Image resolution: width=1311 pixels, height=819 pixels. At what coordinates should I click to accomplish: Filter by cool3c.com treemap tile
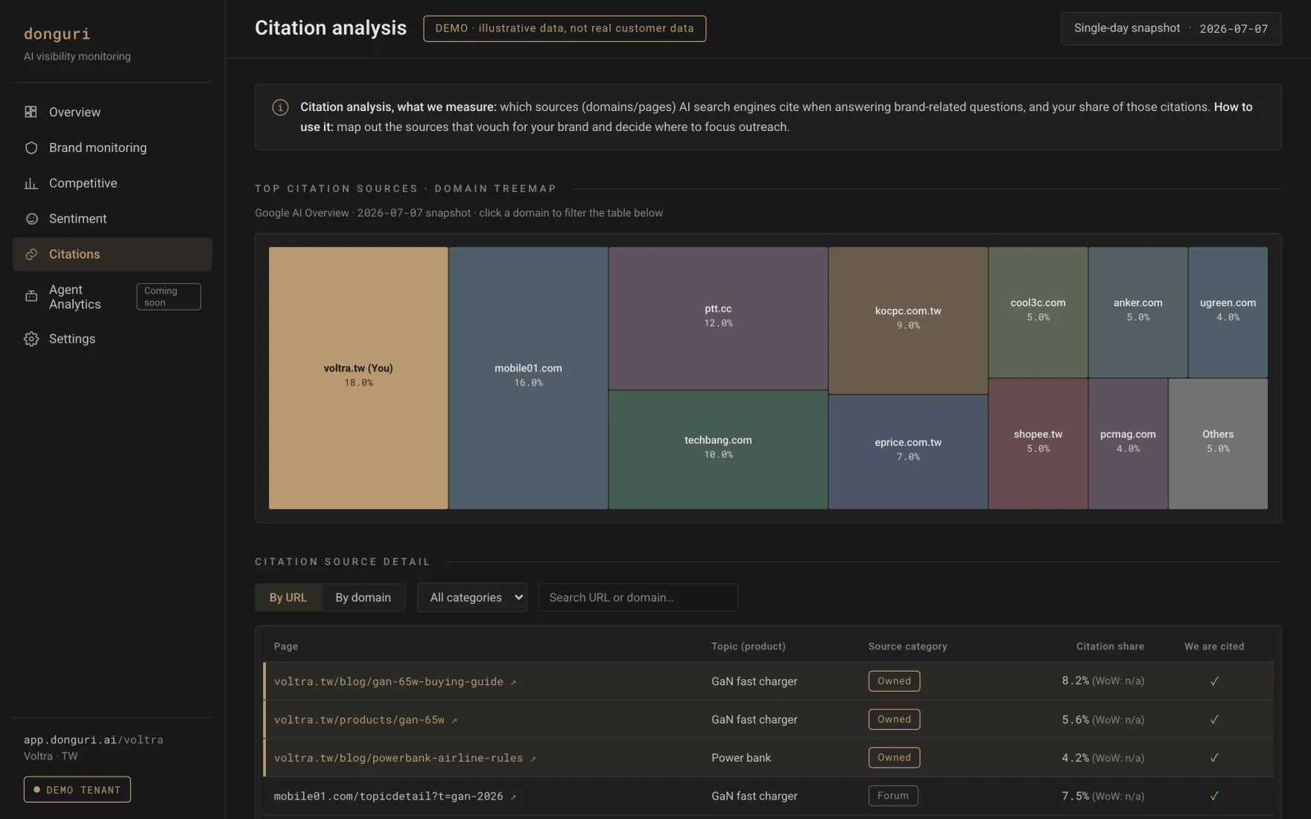tap(1038, 312)
